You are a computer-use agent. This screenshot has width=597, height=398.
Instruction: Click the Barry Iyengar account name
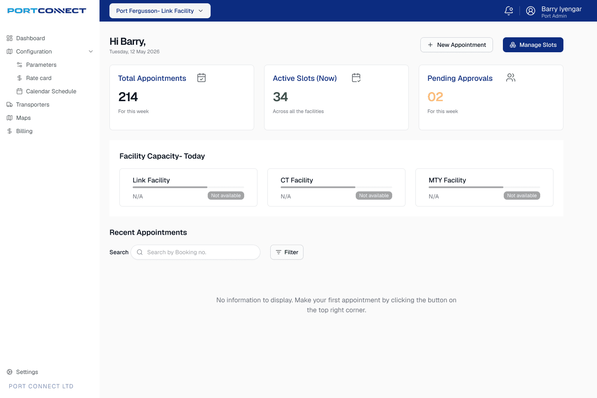coord(561,9)
